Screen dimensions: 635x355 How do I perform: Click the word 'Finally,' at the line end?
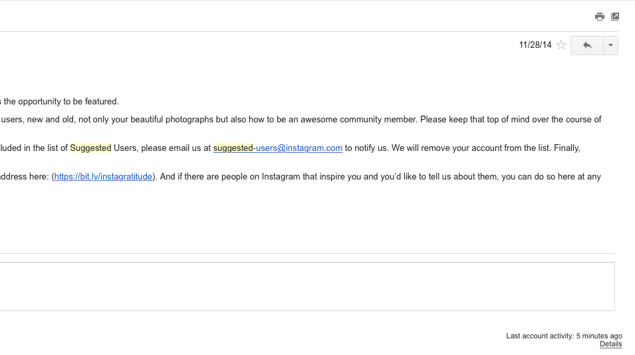567,148
